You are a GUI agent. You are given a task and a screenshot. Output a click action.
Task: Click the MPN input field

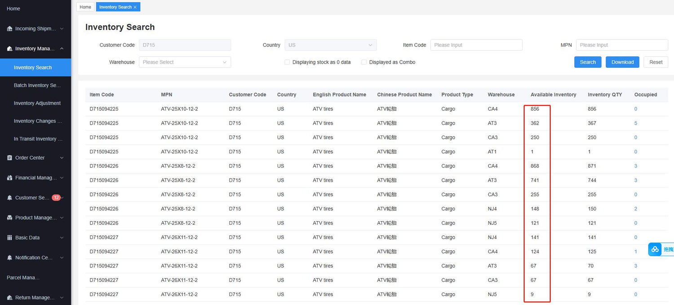622,45
